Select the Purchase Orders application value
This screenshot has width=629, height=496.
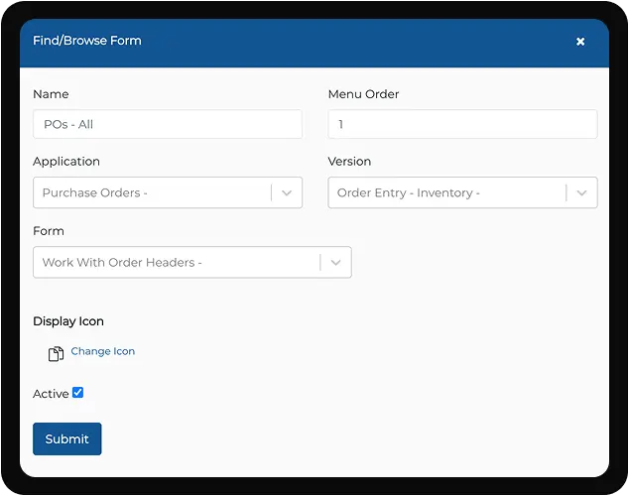click(x=95, y=192)
